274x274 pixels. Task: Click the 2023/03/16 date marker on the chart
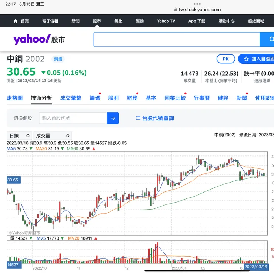[x=256, y=267]
